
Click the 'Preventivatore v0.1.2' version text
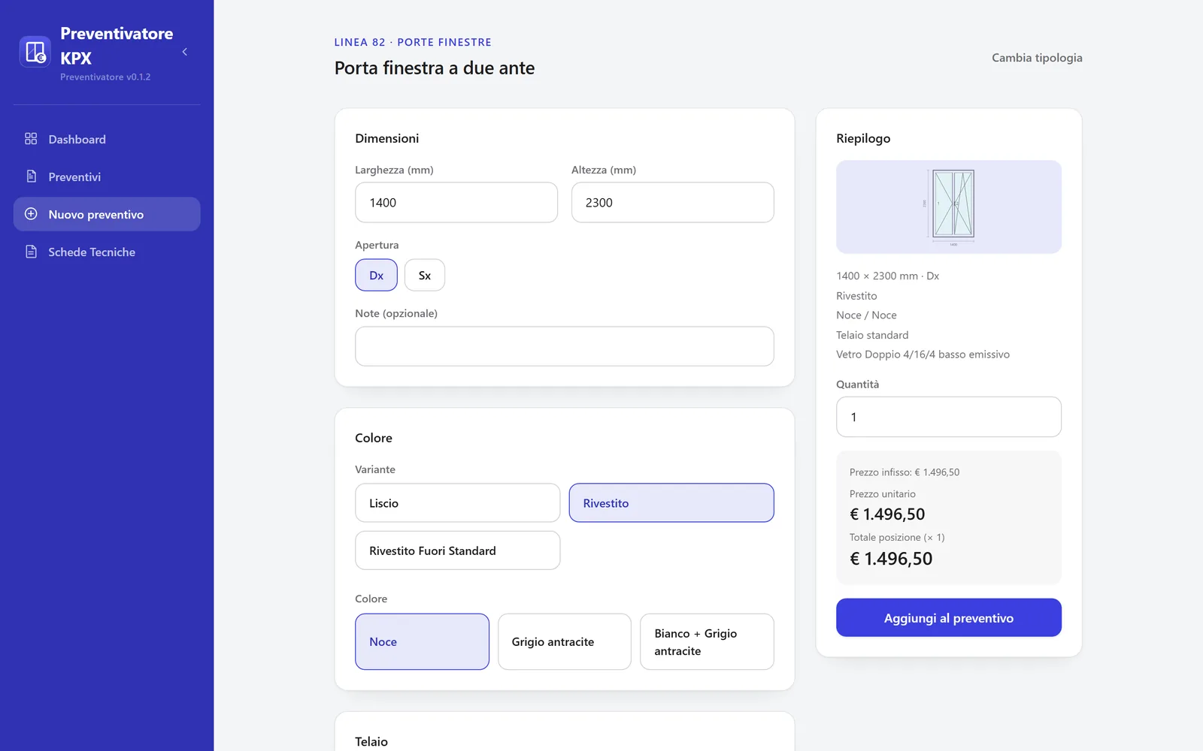click(105, 77)
